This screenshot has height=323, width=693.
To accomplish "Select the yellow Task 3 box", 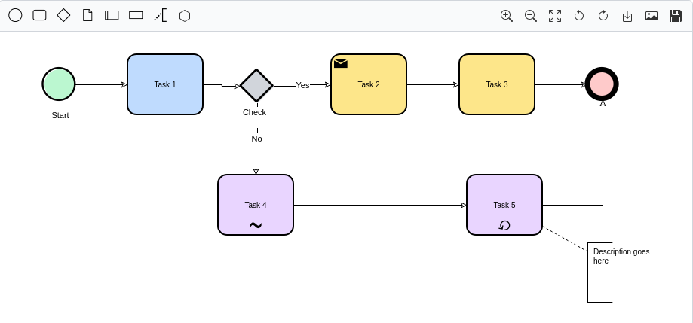I will [x=497, y=84].
